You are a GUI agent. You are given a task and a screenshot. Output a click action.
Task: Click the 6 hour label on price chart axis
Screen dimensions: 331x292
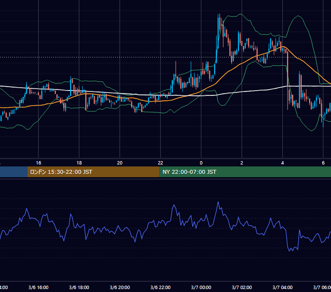[323, 163]
